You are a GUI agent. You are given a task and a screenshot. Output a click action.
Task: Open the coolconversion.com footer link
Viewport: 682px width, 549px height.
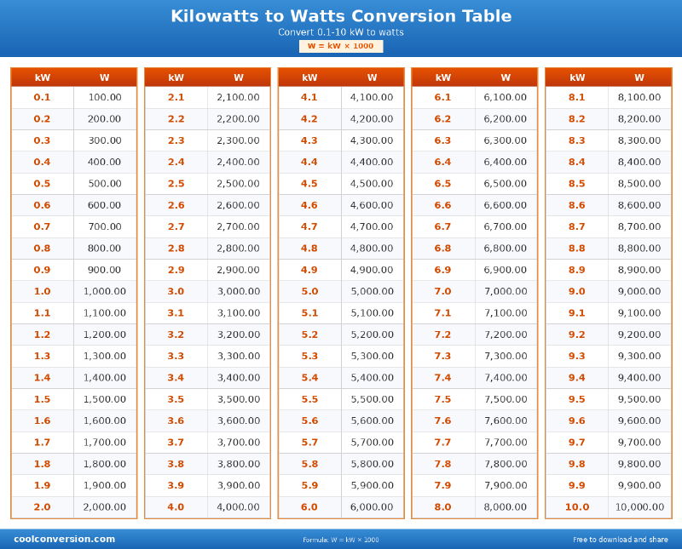coord(65,539)
